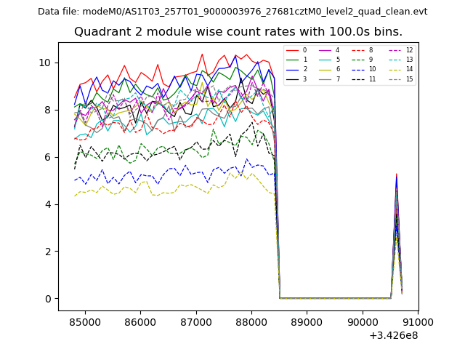Click the plot title about Quadrant 2 count rates
465x349 pixels.
coord(238,32)
